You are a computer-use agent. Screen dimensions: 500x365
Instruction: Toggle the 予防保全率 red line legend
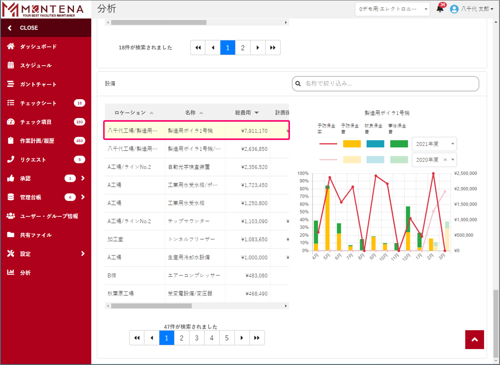[328, 144]
